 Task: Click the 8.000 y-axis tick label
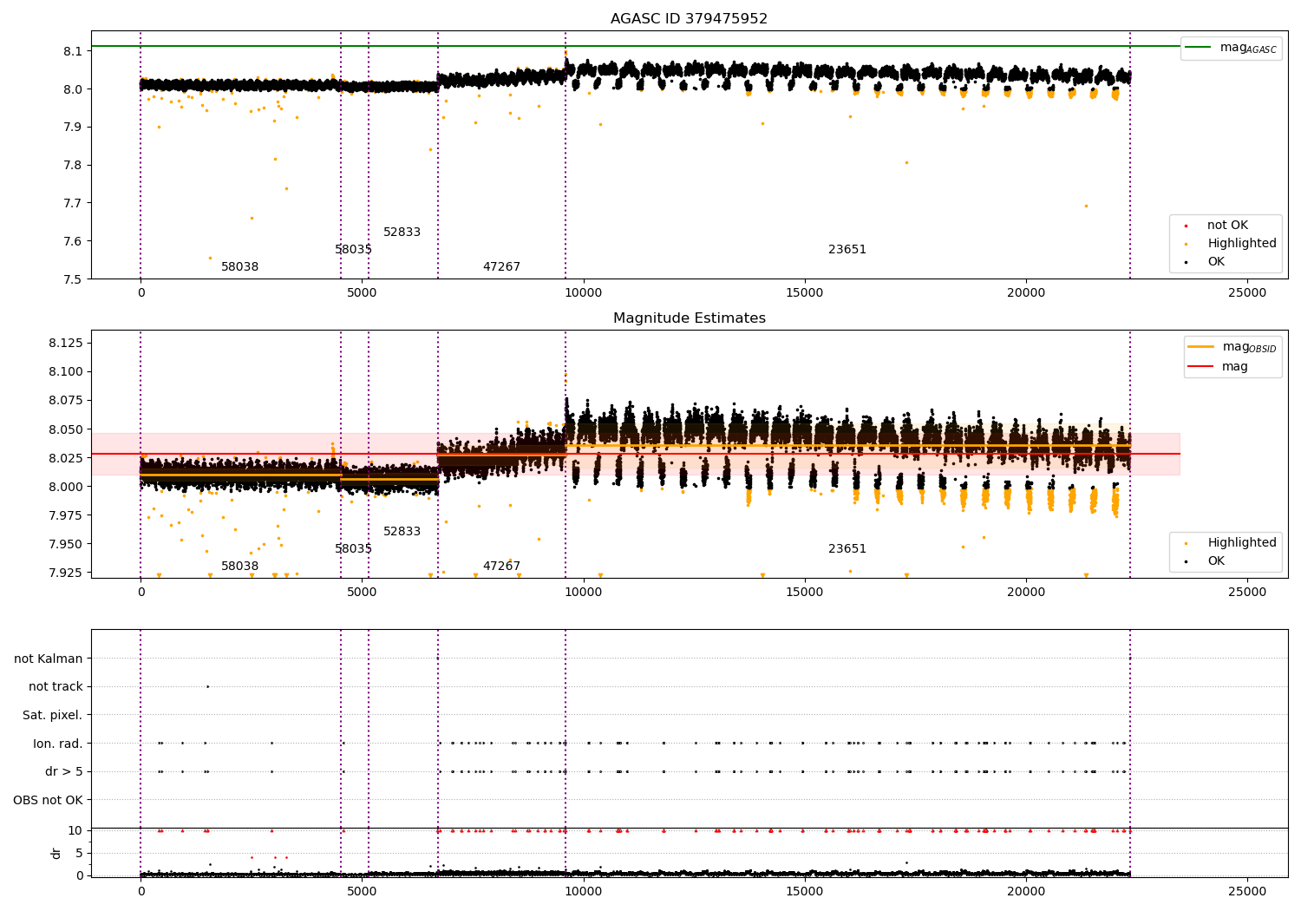pyautogui.click(x=65, y=487)
